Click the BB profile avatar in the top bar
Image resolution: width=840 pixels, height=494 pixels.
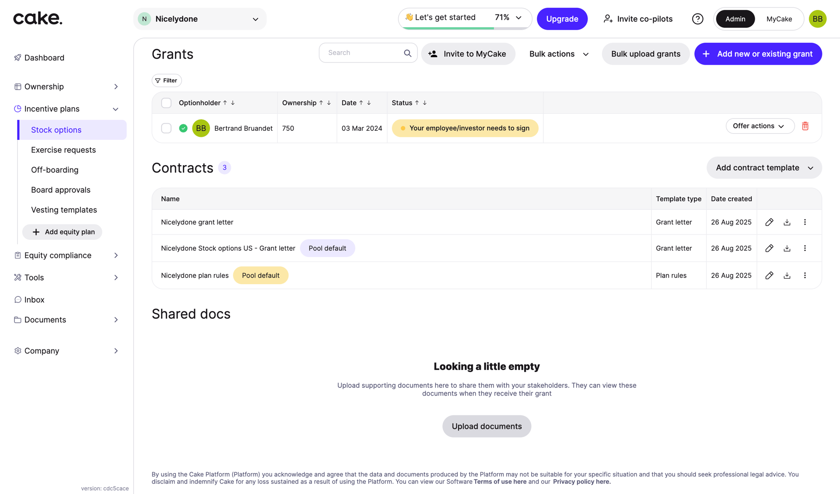coord(818,19)
